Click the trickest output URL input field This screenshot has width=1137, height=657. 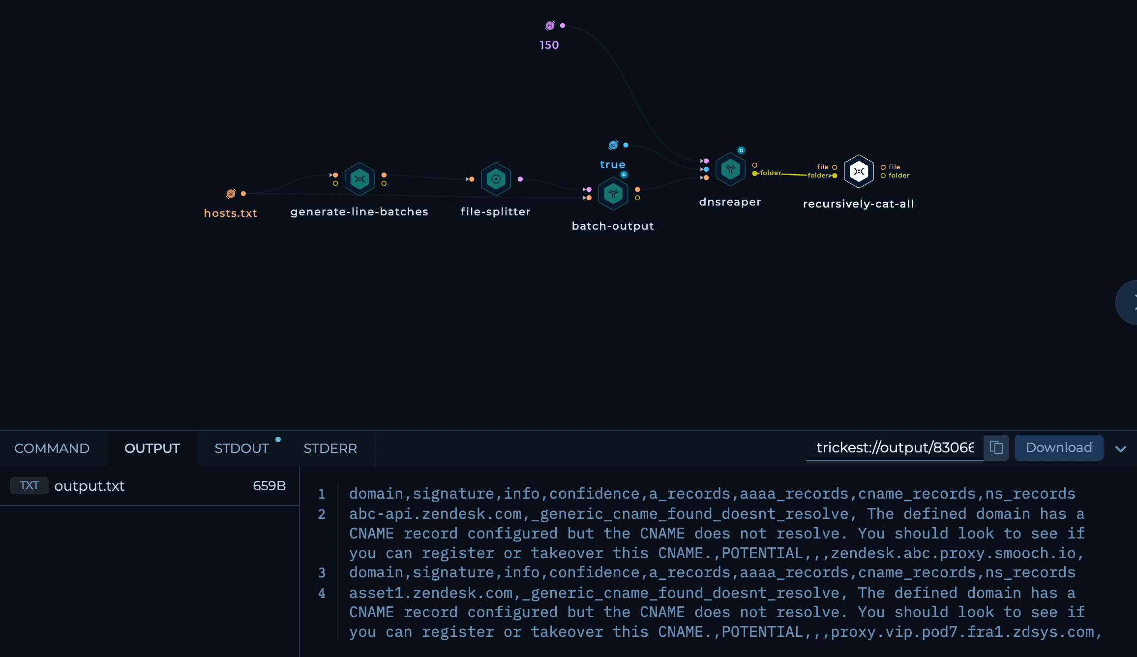click(x=894, y=448)
